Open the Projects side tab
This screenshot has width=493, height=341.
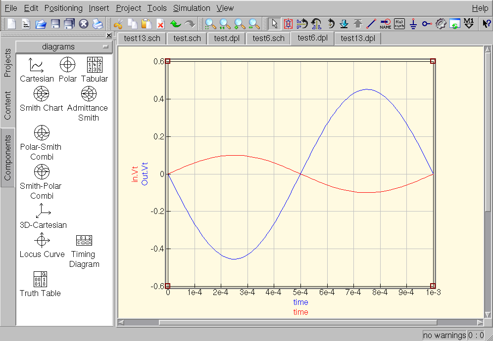pyautogui.click(x=7, y=63)
